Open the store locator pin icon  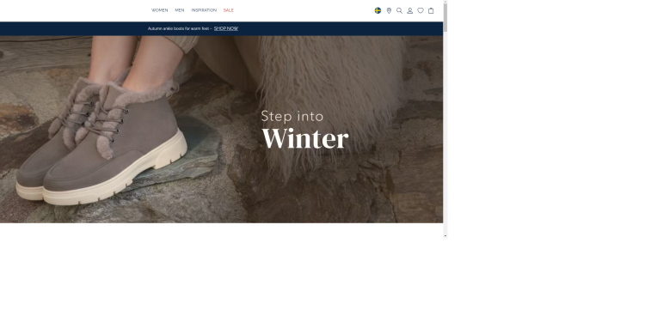[x=389, y=10]
